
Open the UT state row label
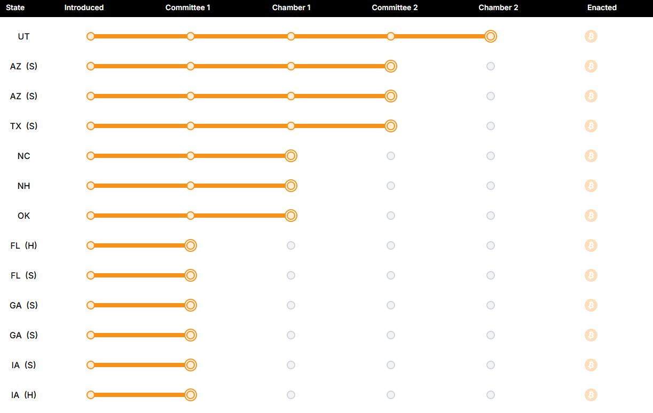23,36
